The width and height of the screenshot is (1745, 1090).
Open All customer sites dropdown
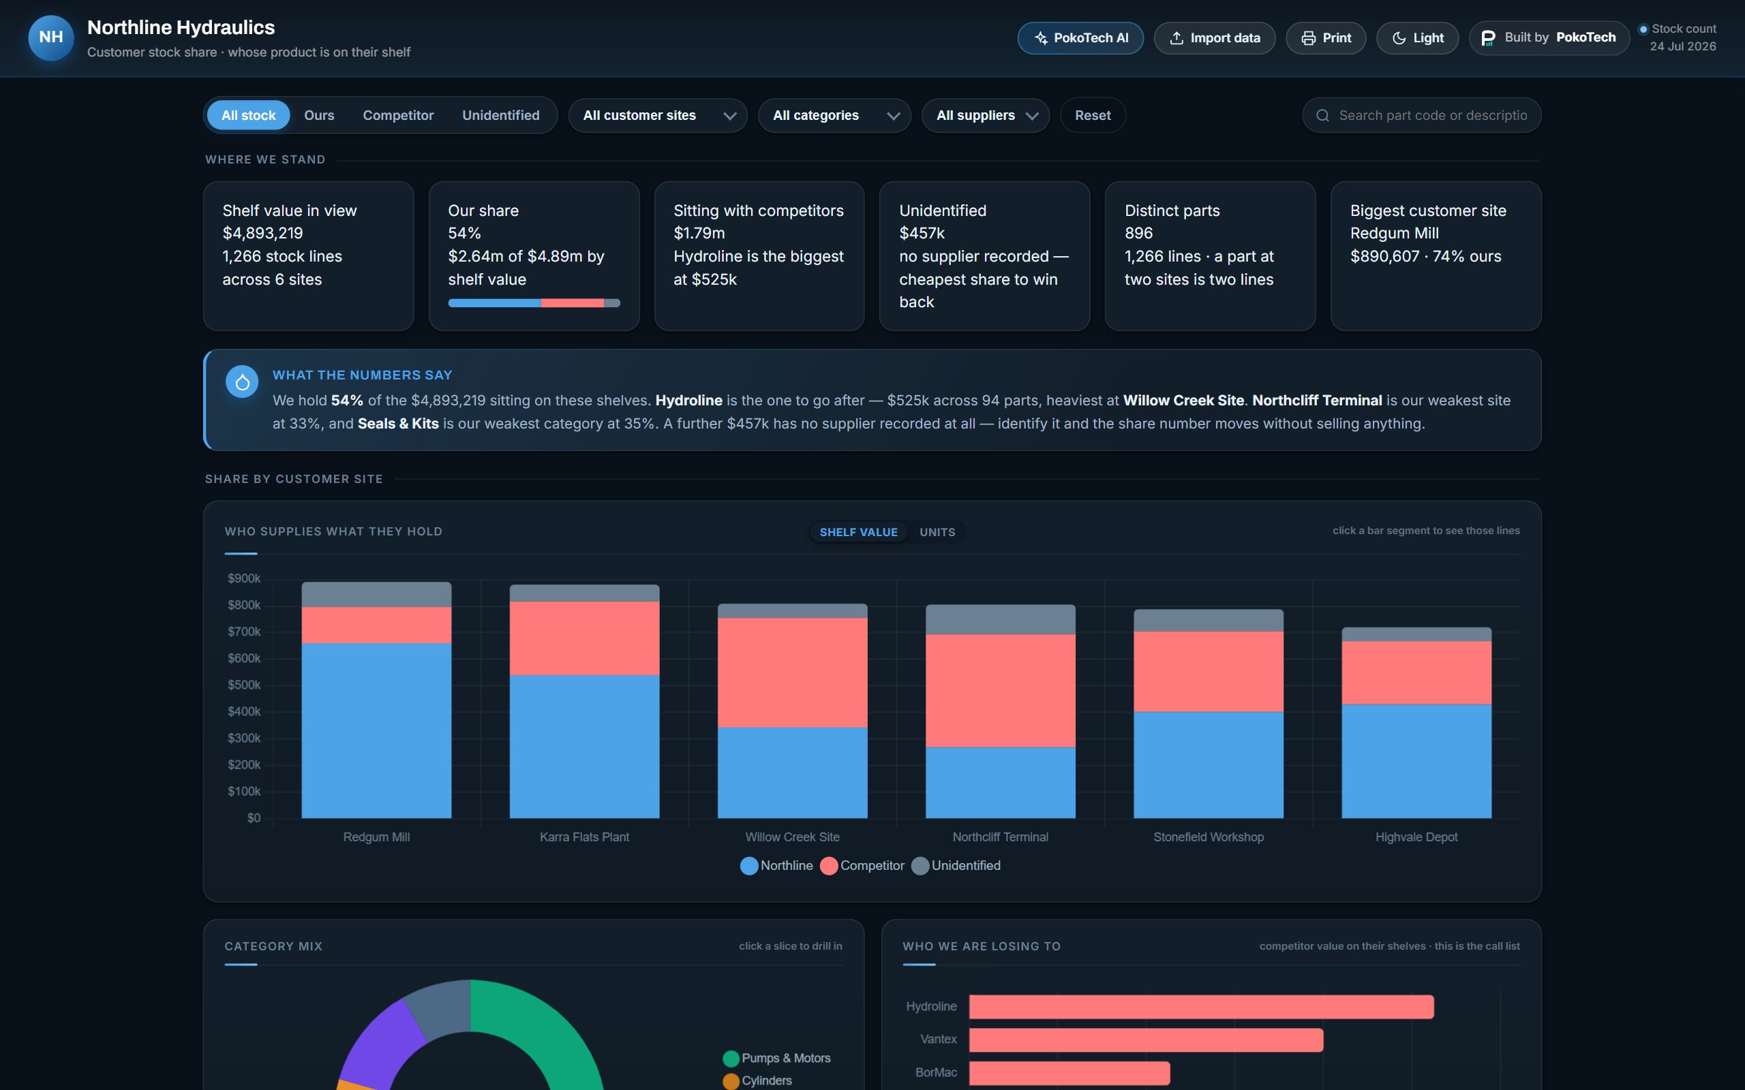pyautogui.click(x=658, y=115)
